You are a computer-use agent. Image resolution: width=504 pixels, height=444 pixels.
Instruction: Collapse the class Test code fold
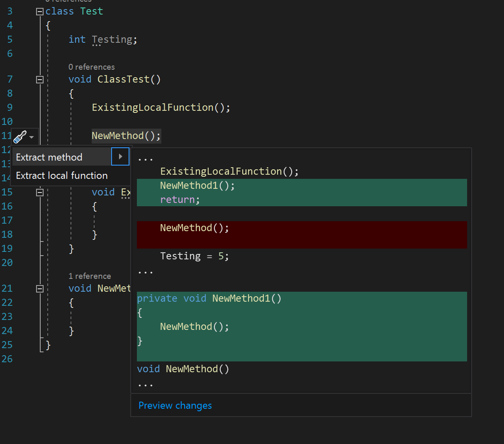coord(39,11)
